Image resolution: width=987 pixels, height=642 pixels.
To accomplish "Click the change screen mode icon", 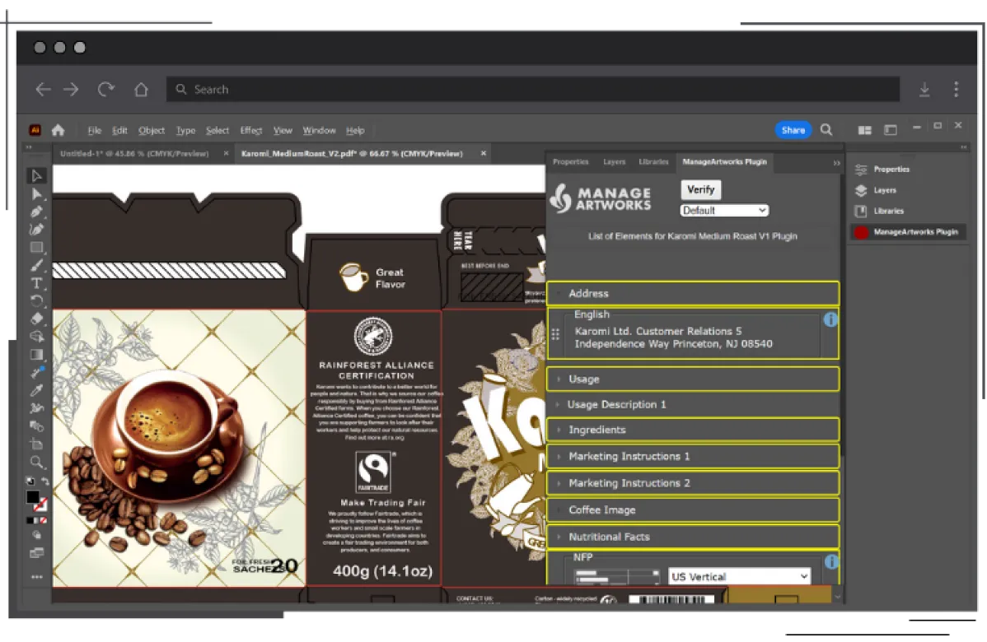I will tap(36, 553).
